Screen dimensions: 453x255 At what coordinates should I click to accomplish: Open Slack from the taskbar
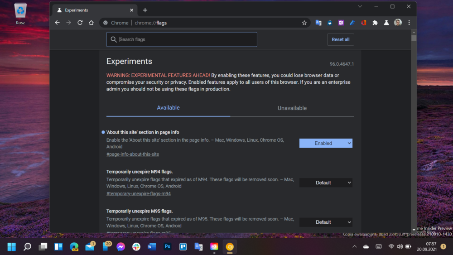(x=136, y=247)
